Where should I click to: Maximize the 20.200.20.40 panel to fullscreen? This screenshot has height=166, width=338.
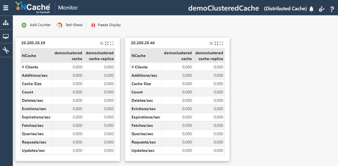click(x=221, y=43)
